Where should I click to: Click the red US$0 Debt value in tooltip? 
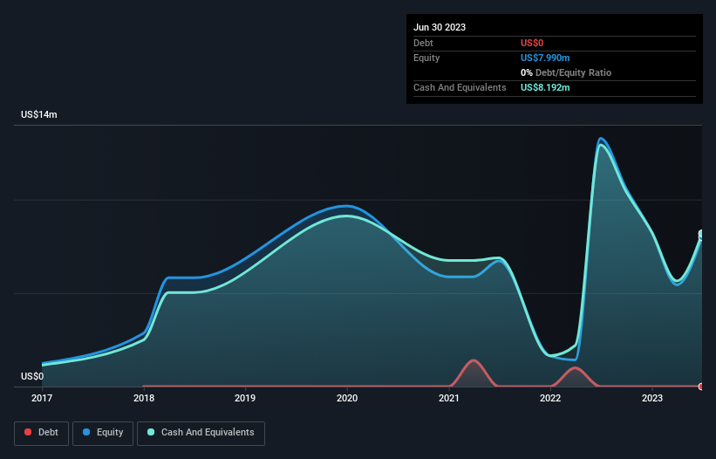point(532,43)
